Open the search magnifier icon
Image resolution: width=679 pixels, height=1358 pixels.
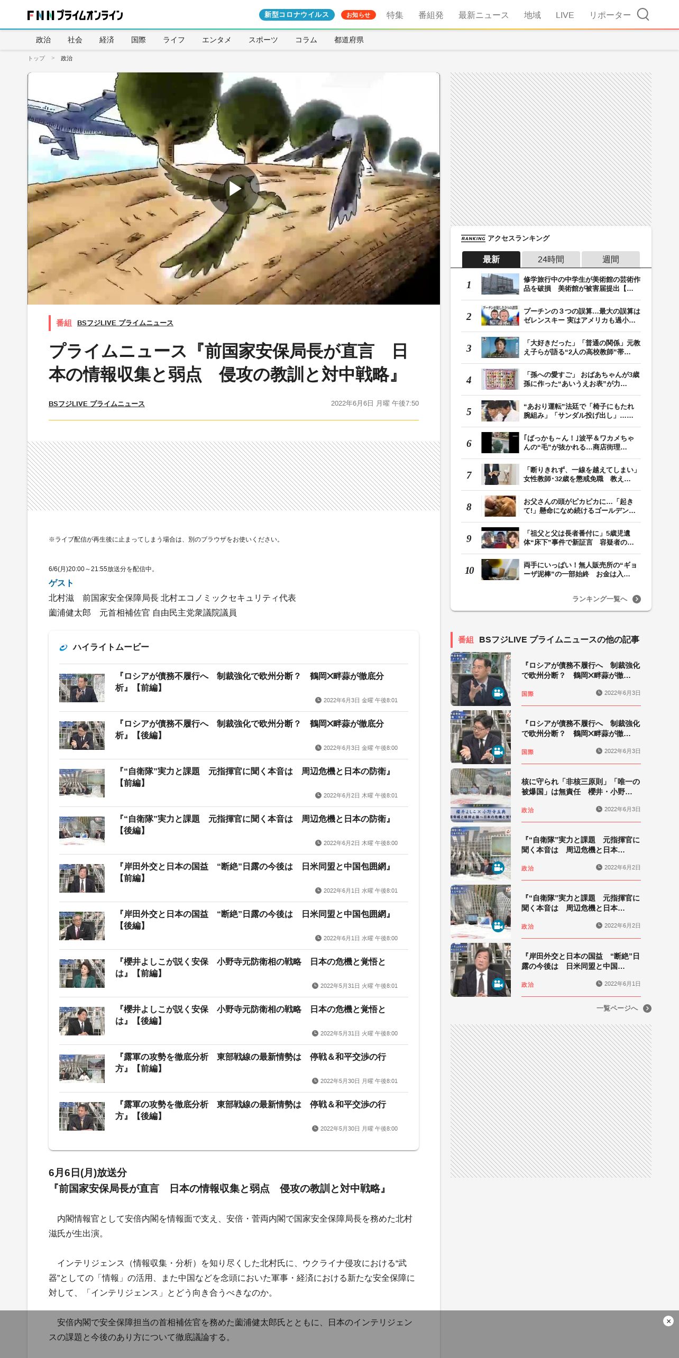coord(643,14)
